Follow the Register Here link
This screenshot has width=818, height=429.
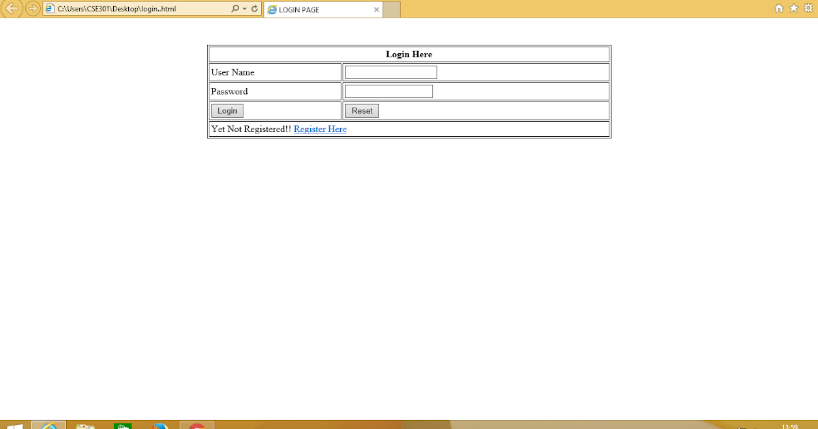[320, 129]
